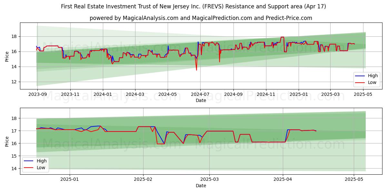
Task: Click the '18' price tick on the top chart
Action: tap(15, 36)
